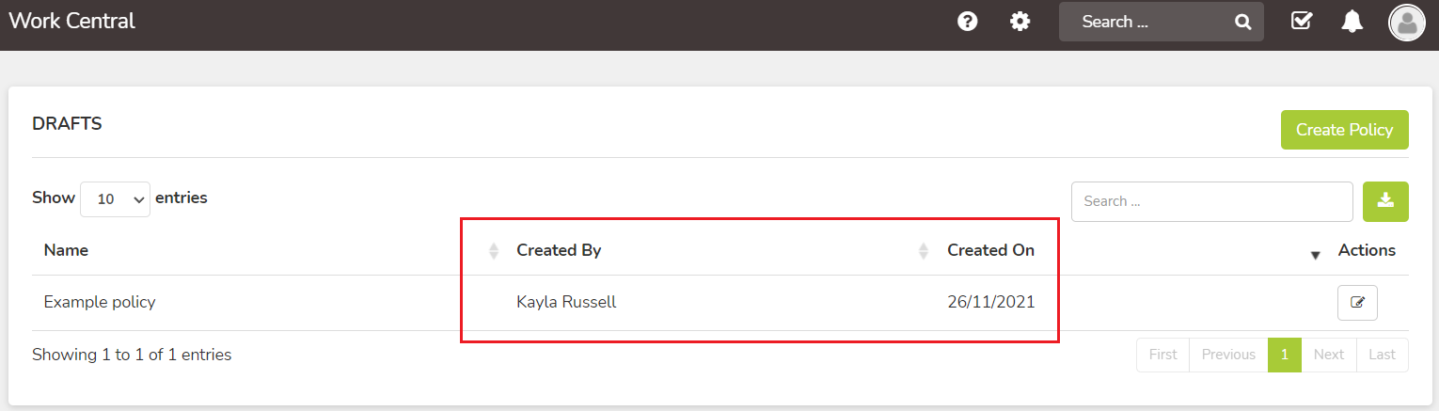Click the magnifier icon in top search
1439x411 pixels.
point(1242,22)
